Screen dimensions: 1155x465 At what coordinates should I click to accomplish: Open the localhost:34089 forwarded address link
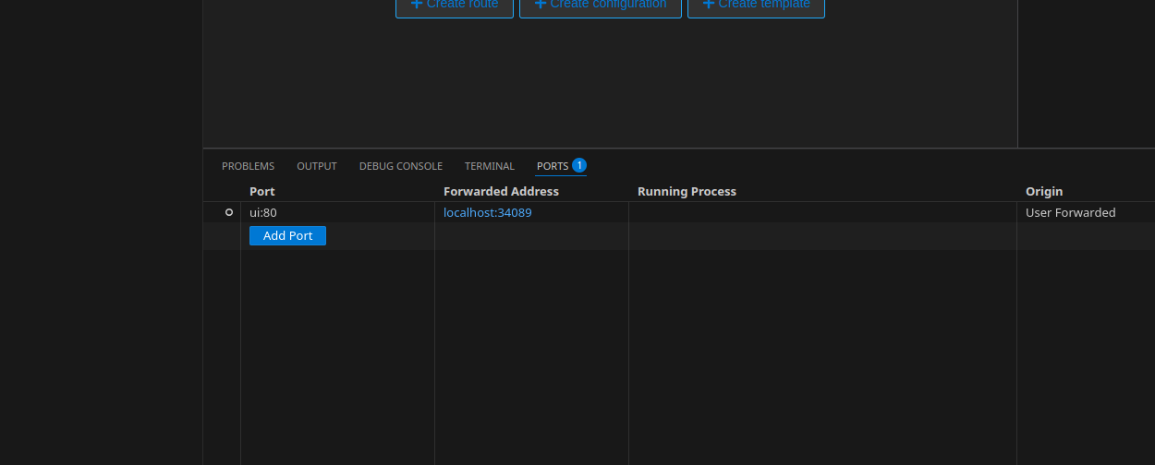point(488,212)
